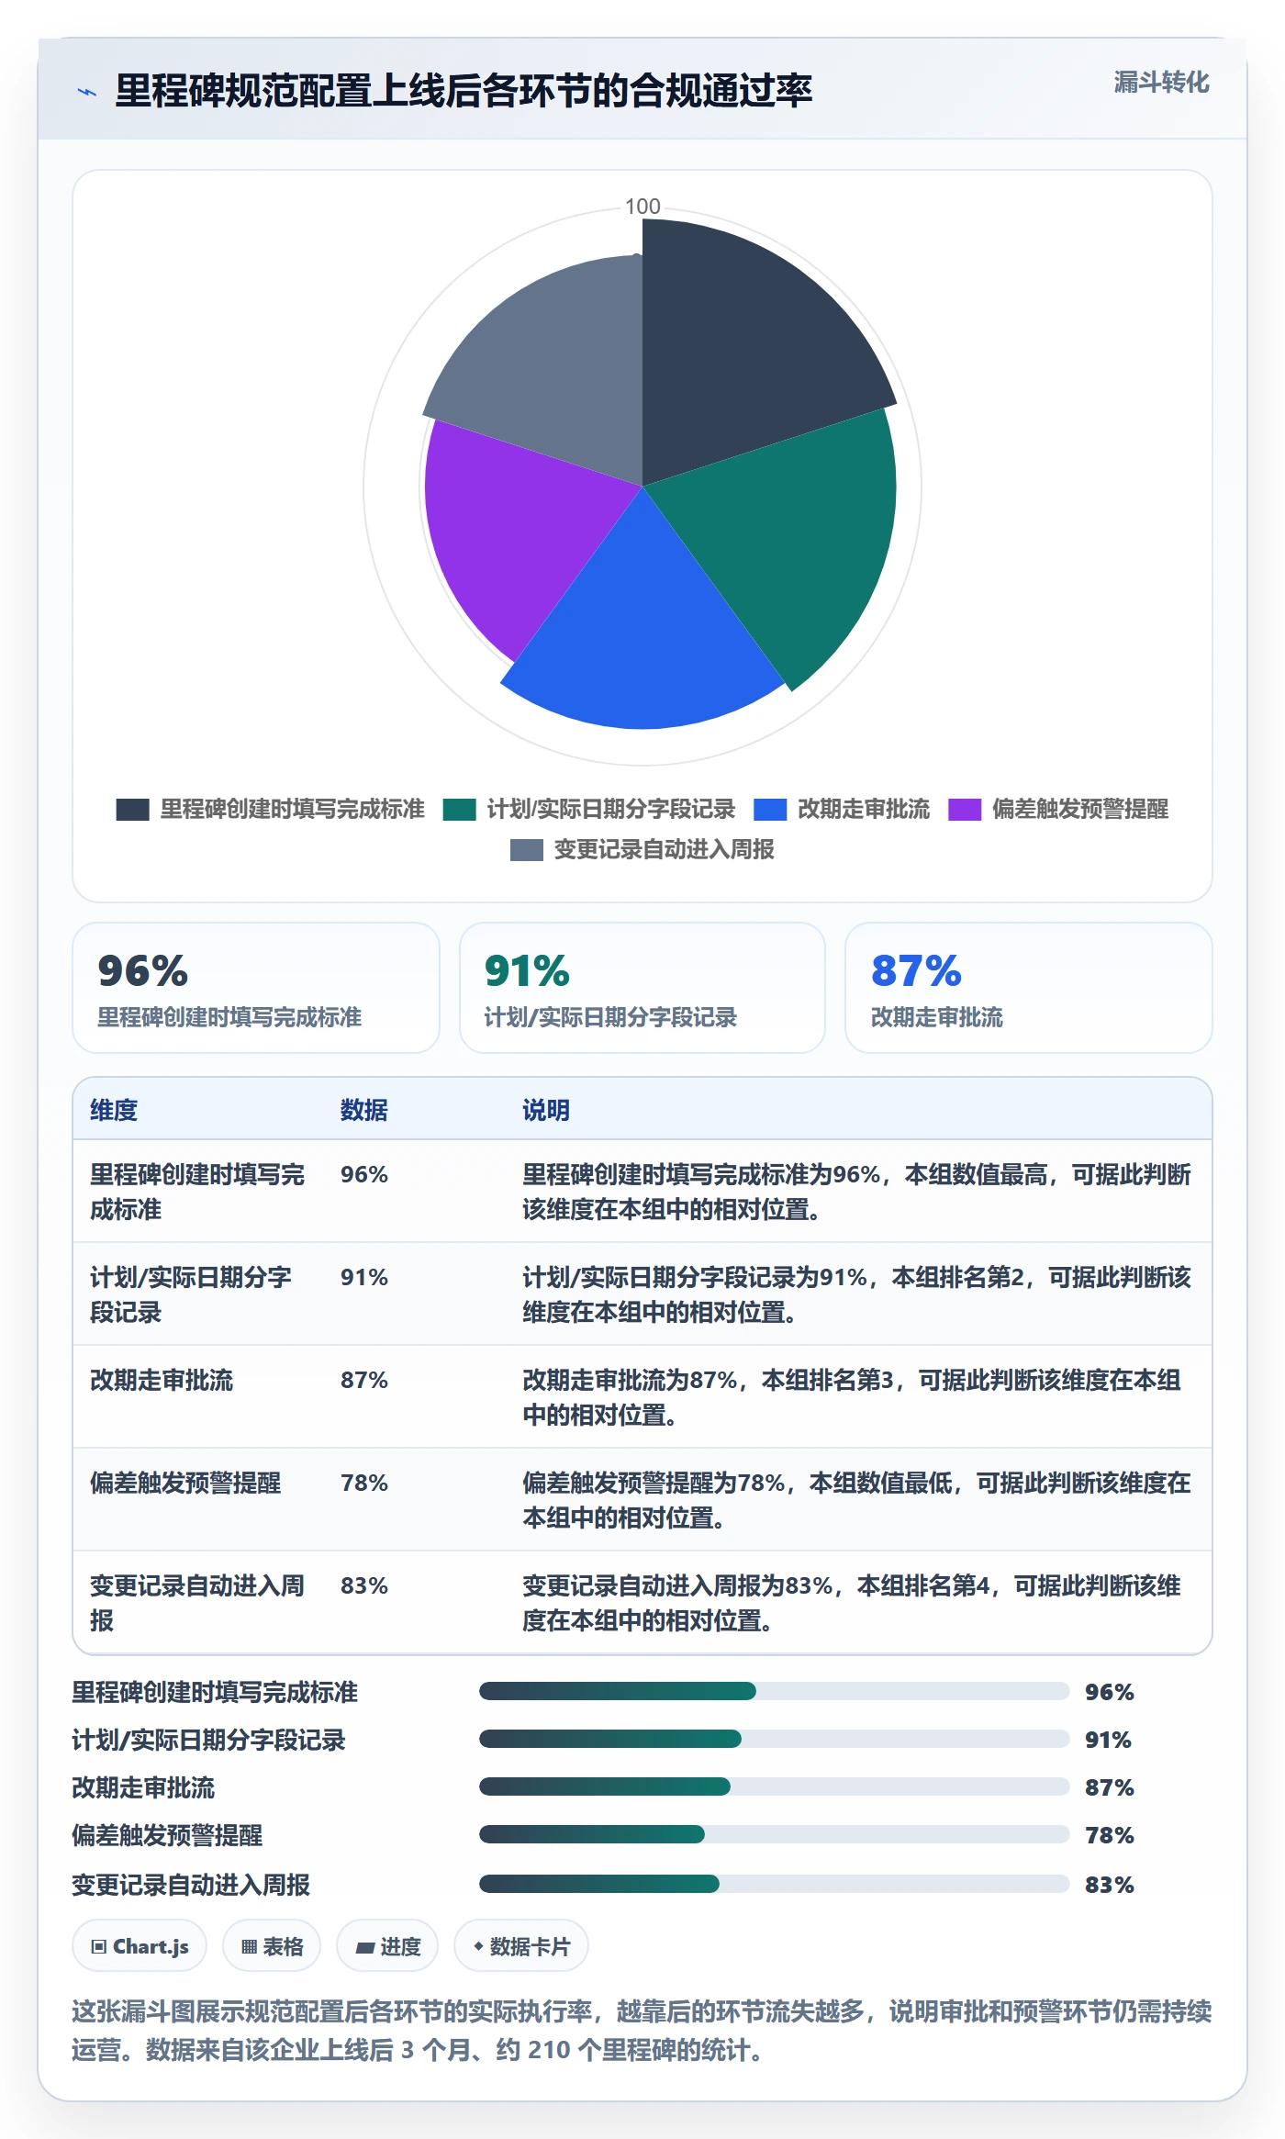The image size is (1285, 2139).
Task: Toggle legend swatch for 里程碑创建时填写完成标准
Action: tap(132, 809)
